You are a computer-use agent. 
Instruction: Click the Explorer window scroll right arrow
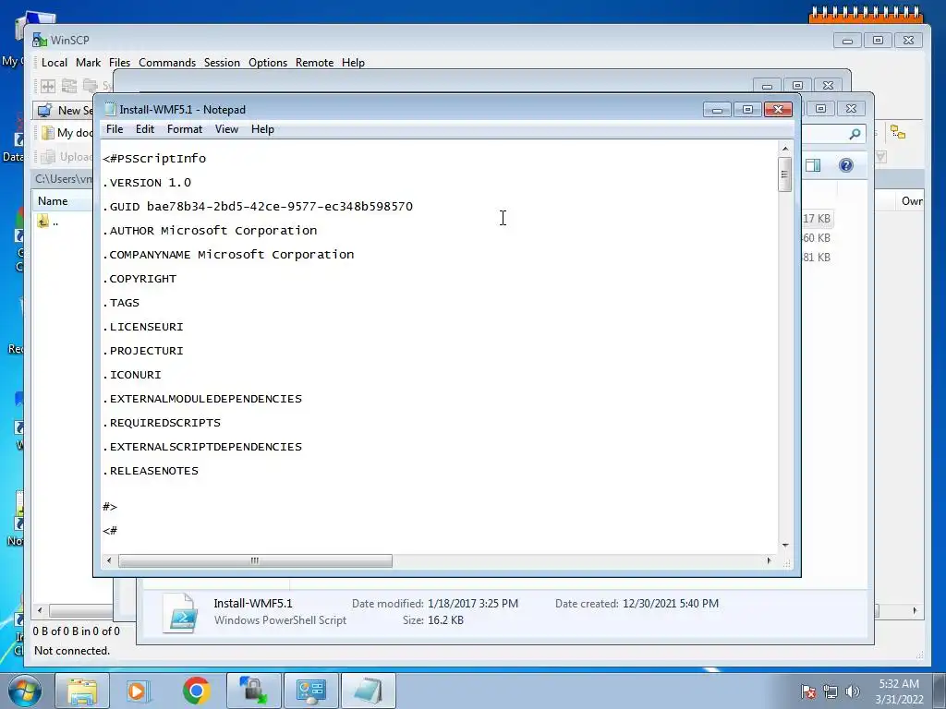pyautogui.click(x=915, y=611)
